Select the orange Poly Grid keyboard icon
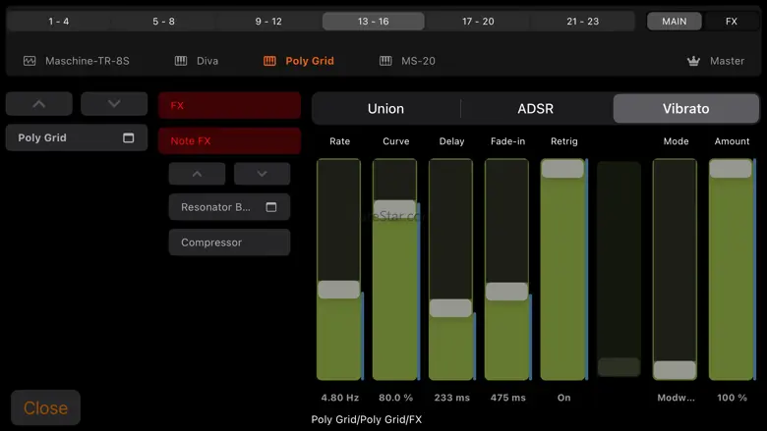Screen dimensions: 767x431 (269, 61)
